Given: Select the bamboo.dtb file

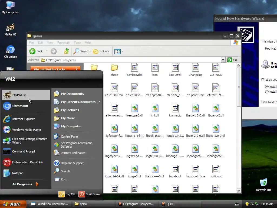Looking at the screenshot, I should (x=134, y=70).
